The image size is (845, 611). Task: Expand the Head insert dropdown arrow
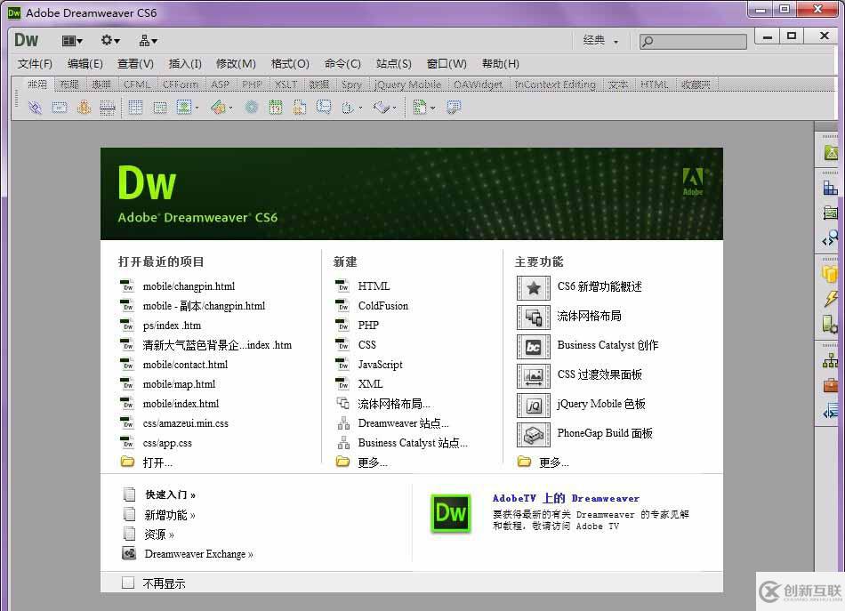click(x=360, y=109)
